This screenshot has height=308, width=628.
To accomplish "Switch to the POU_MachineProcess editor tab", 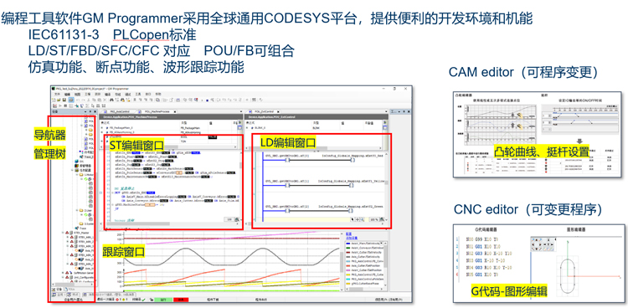I will point(157,112).
